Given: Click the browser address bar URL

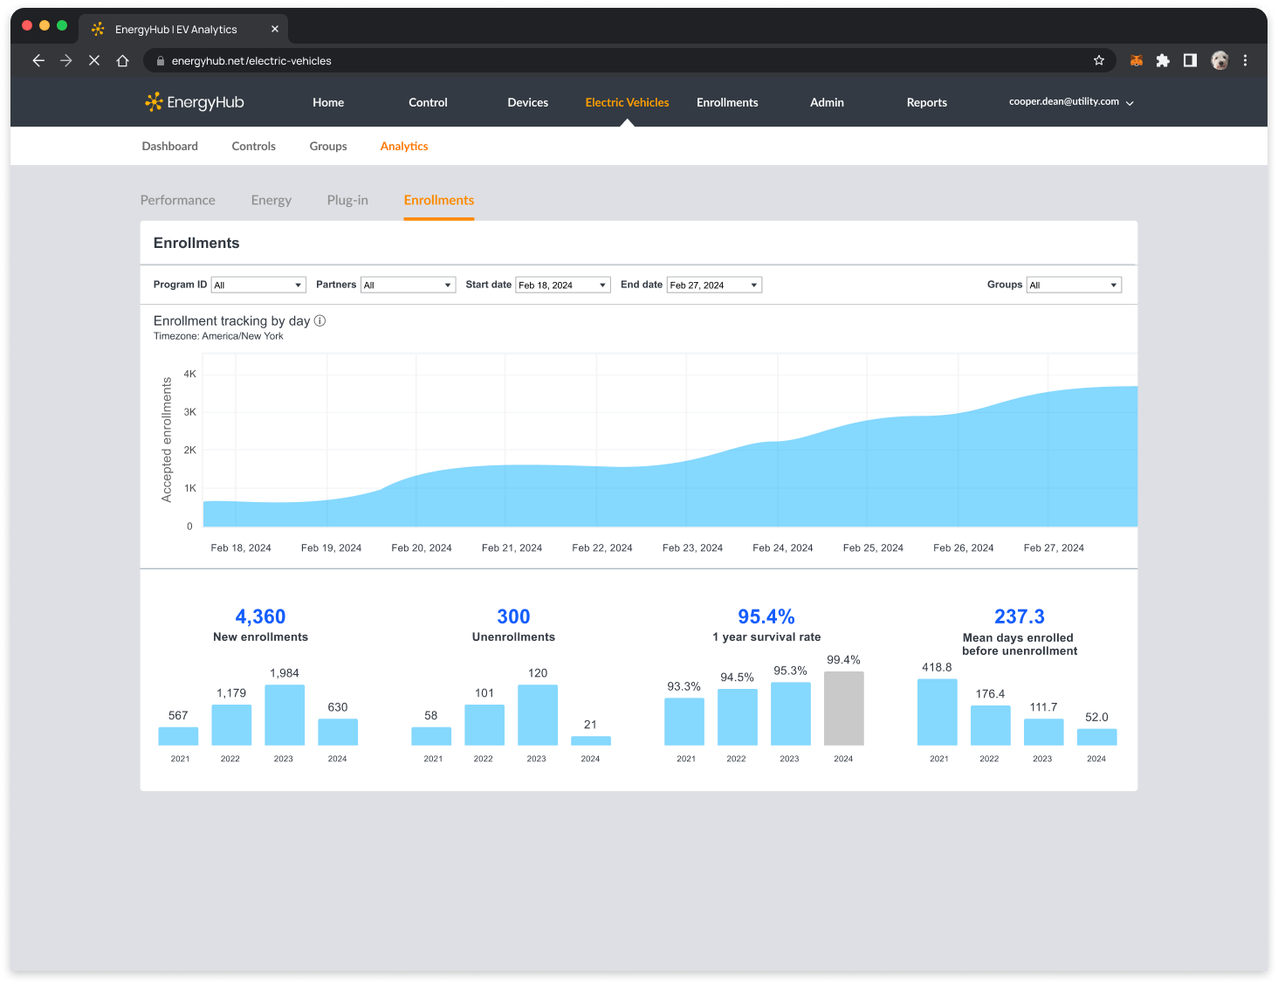Looking at the screenshot, I should click(251, 61).
